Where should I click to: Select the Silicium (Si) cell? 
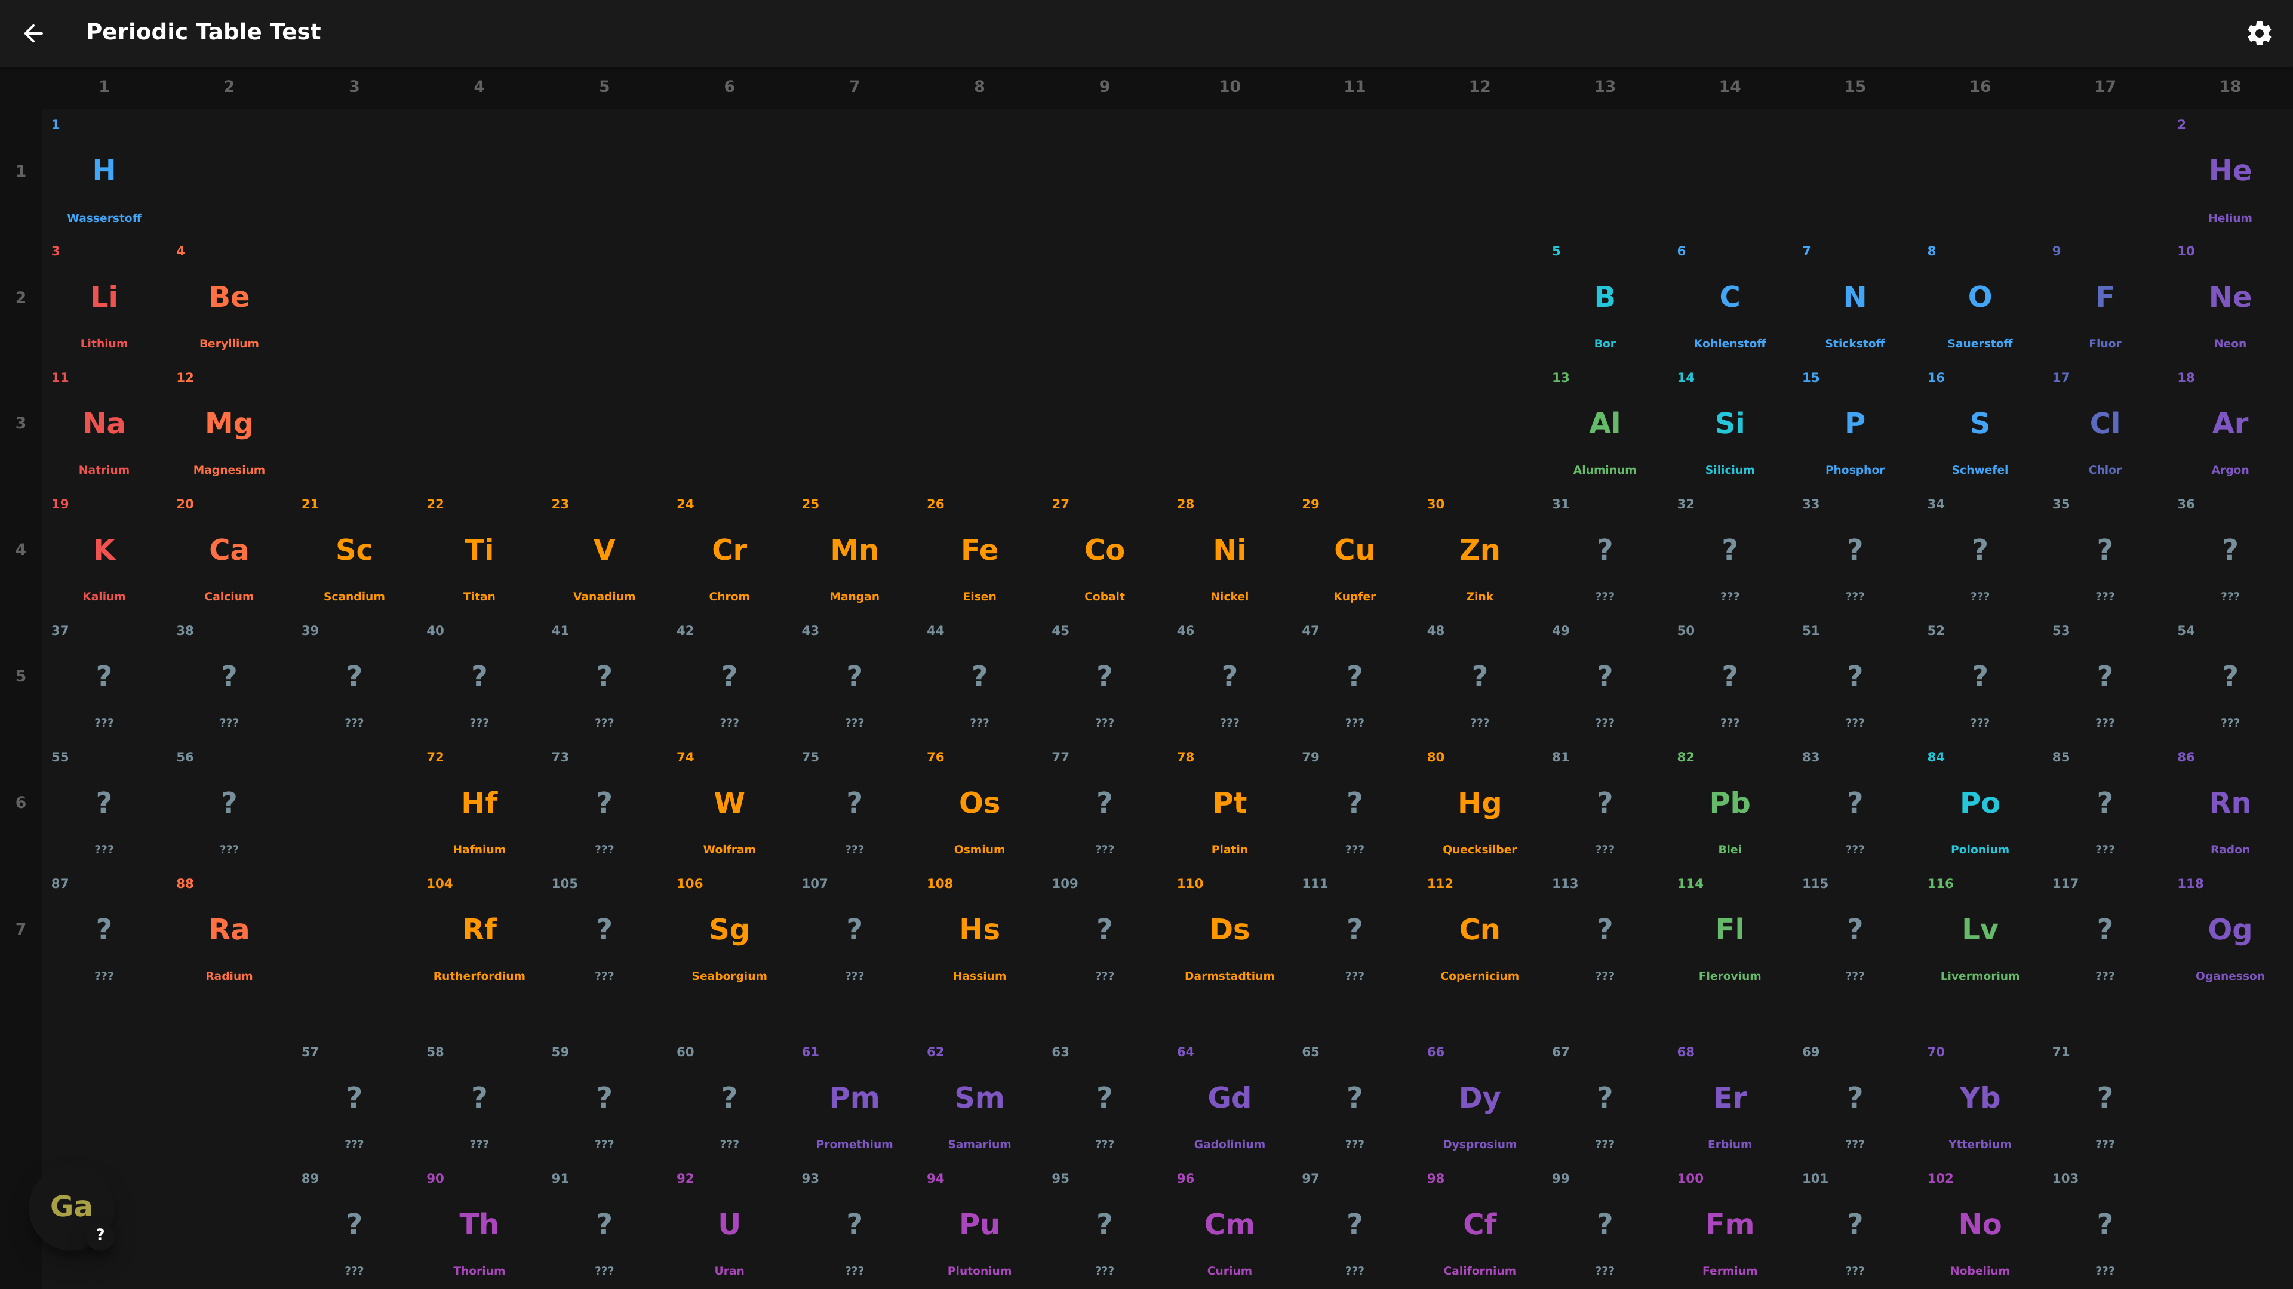(x=1729, y=424)
